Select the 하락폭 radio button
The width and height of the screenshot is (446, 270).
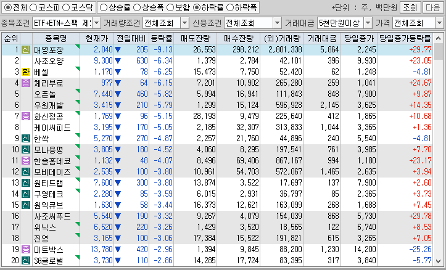tap(229, 7)
